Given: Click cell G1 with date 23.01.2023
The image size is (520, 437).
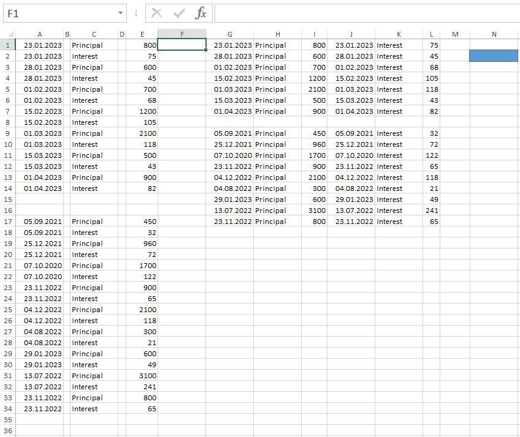Looking at the screenshot, I should coord(229,45).
